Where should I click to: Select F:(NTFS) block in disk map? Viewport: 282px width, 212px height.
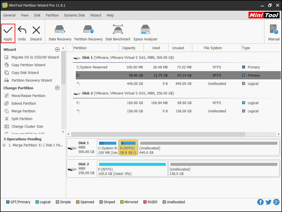pyautogui.click(x=132, y=169)
